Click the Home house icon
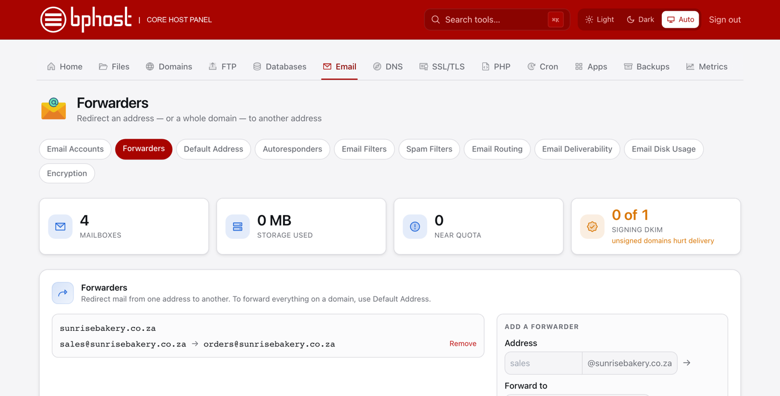The height and width of the screenshot is (396, 780). pyautogui.click(x=51, y=66)
